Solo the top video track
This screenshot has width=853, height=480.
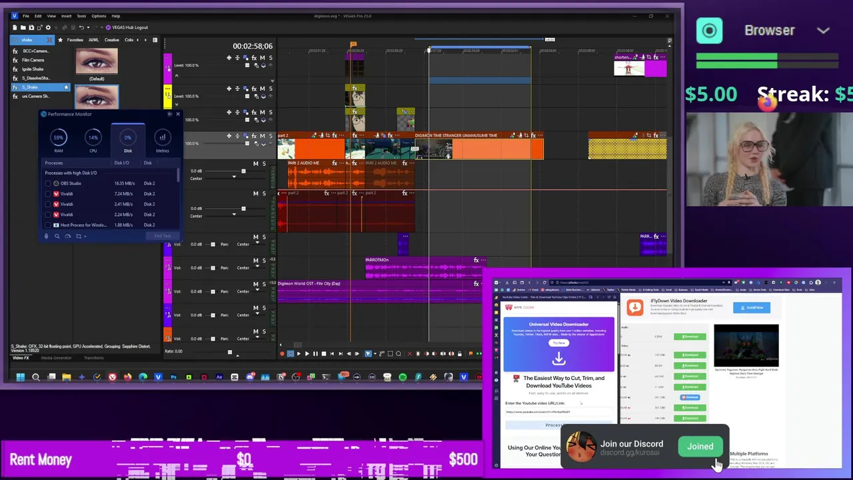click(x=270, y=58)
